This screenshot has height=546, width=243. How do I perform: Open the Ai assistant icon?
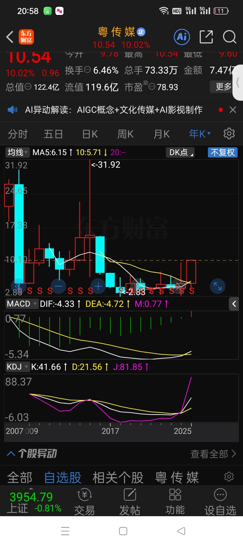point(182,37)
